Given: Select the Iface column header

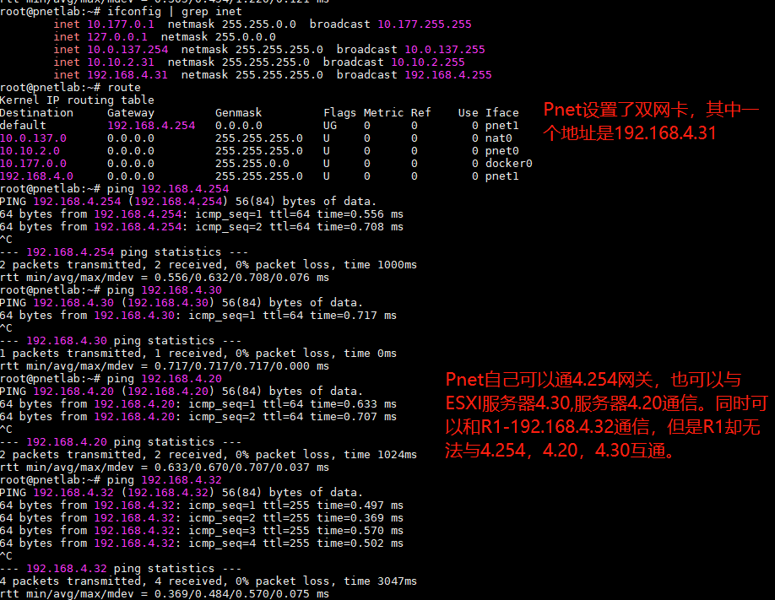Looking at the screenshot, I should click(502, 113).
